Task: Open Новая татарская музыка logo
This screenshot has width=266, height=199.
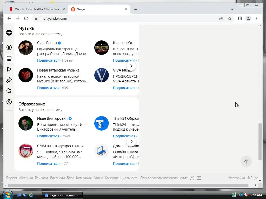Action: pyautogui.click(x=26, y=75)
